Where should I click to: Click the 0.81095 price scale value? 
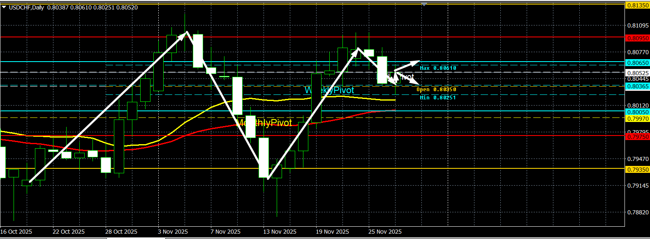tap(638, 25)
